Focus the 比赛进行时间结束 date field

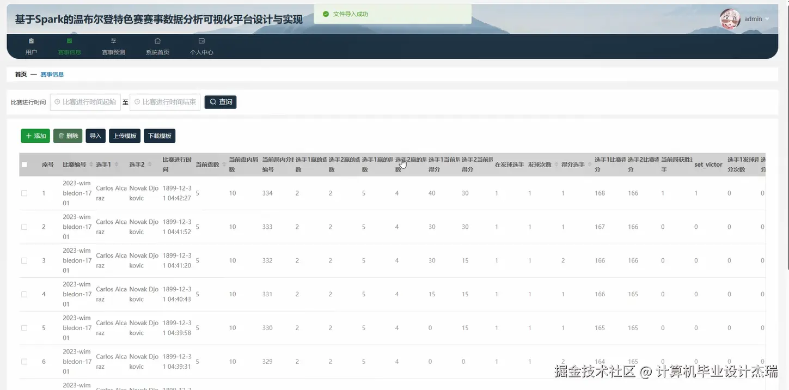(x=165, y=102)
